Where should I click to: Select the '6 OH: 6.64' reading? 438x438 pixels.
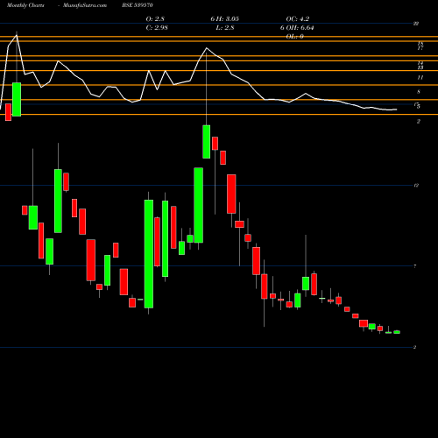coord(297,28)
